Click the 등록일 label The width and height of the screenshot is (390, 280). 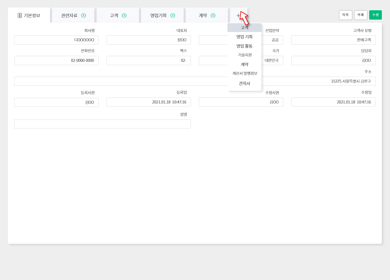pyautogui.click(x=182, y=92)
